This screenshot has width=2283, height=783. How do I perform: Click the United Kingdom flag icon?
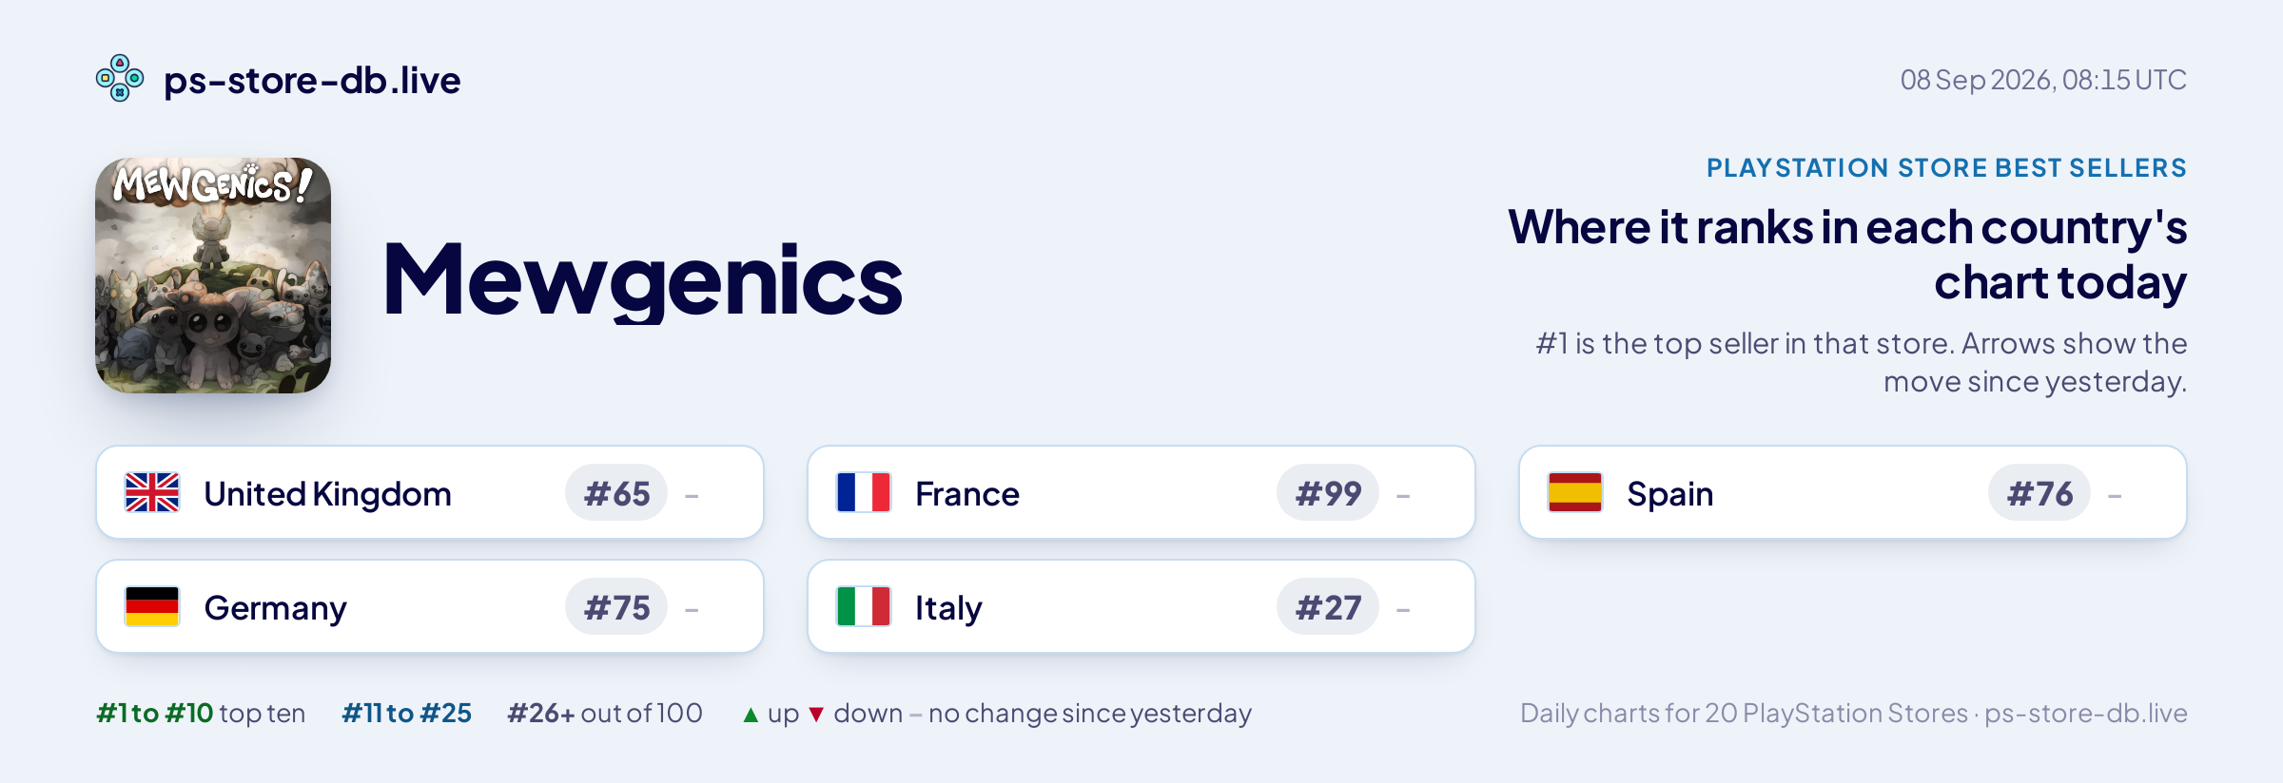pos(152,492)
